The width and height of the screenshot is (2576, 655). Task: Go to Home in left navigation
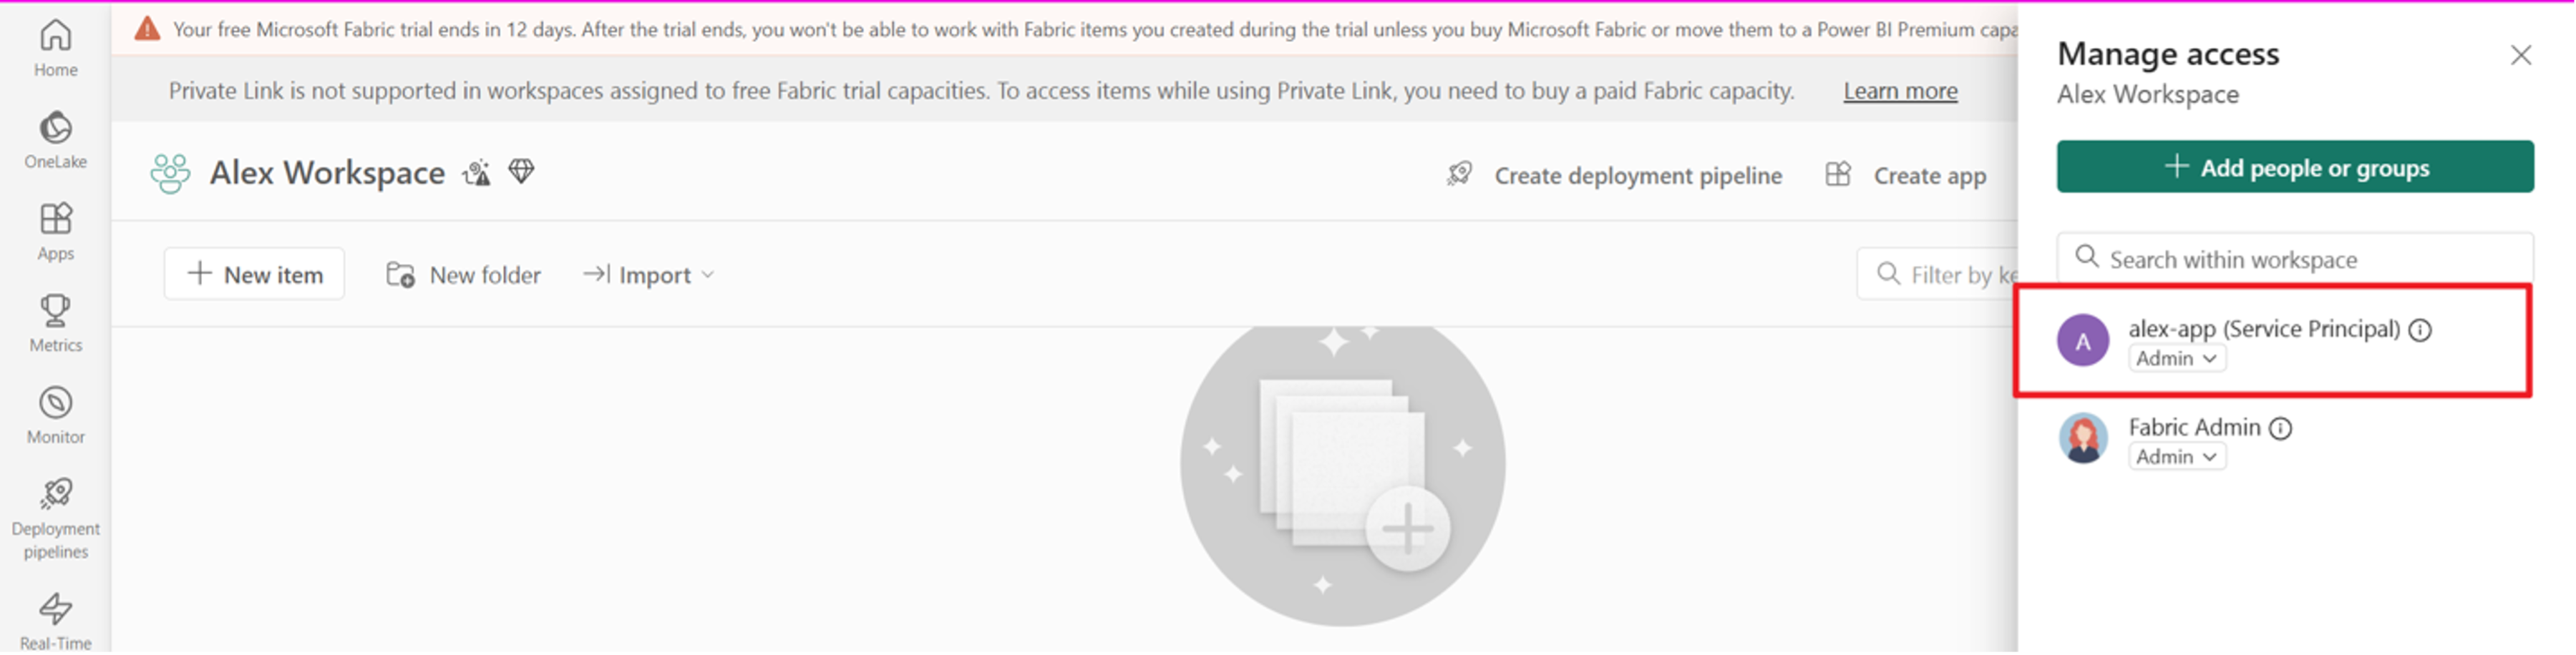(x=56, y=37)
